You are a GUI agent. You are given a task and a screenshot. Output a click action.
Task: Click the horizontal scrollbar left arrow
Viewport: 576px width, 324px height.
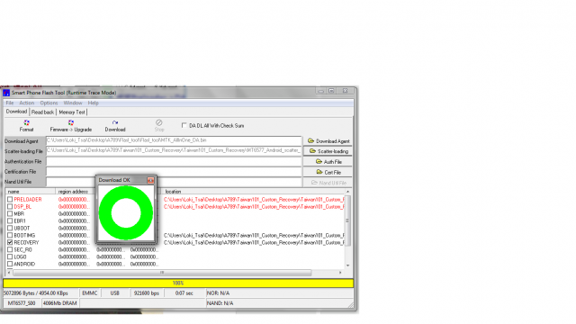click(x=9, y=273)
